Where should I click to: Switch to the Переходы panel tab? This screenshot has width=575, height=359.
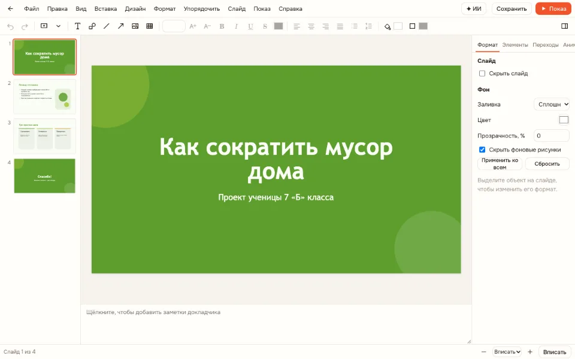(x=545, y=45)
